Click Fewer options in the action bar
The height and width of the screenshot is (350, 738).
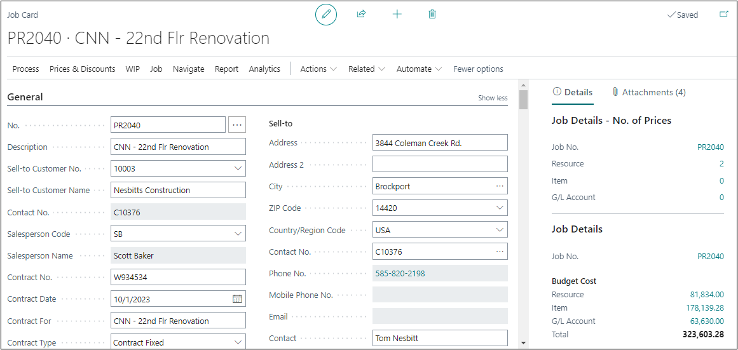point(478,69)
